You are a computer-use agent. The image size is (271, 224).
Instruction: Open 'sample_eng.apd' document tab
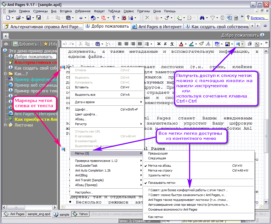click(x=39, y=214)
